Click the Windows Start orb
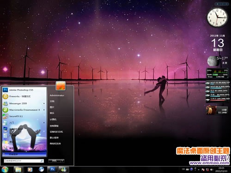This screenshot has width=231, height=173. point(5,169)
